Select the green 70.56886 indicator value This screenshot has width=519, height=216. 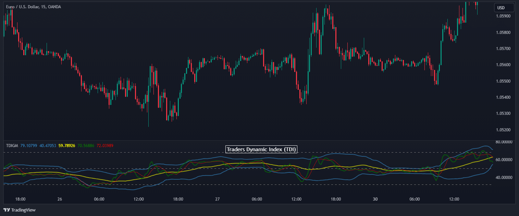click(86, 145)
